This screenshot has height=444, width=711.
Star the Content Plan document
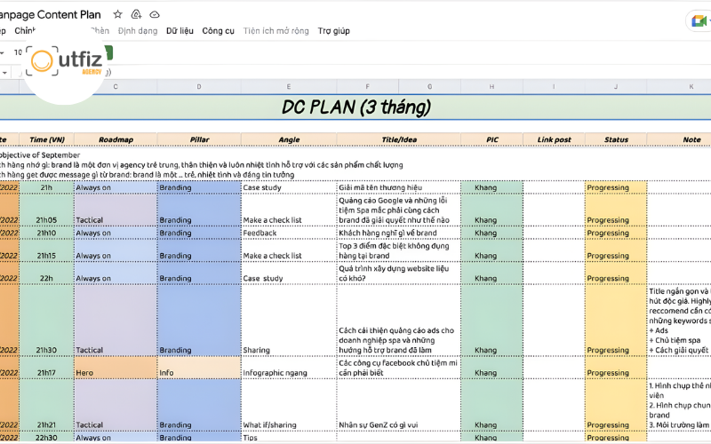coord(118,14)
